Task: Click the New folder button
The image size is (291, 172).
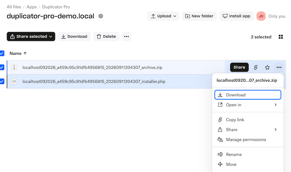Action: 199,16
